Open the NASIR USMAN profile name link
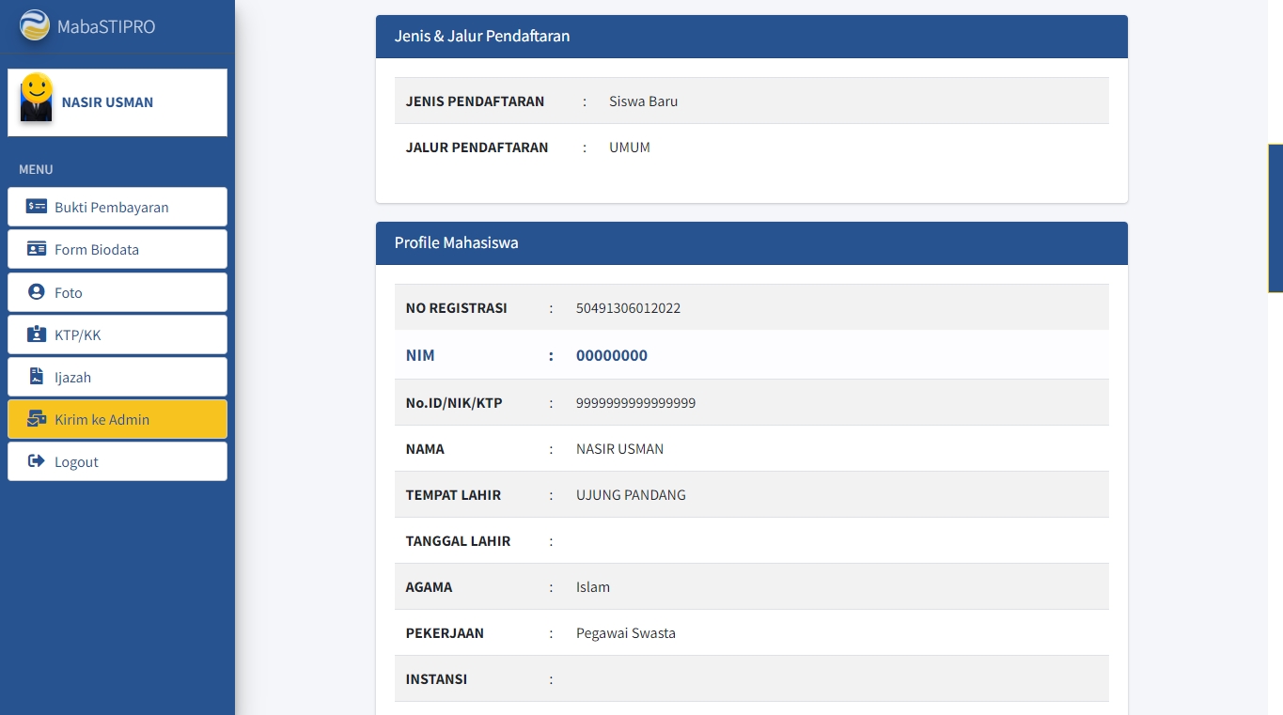Screen dimensions: 1283x715 pyautogui.click(x=107, y=102)
